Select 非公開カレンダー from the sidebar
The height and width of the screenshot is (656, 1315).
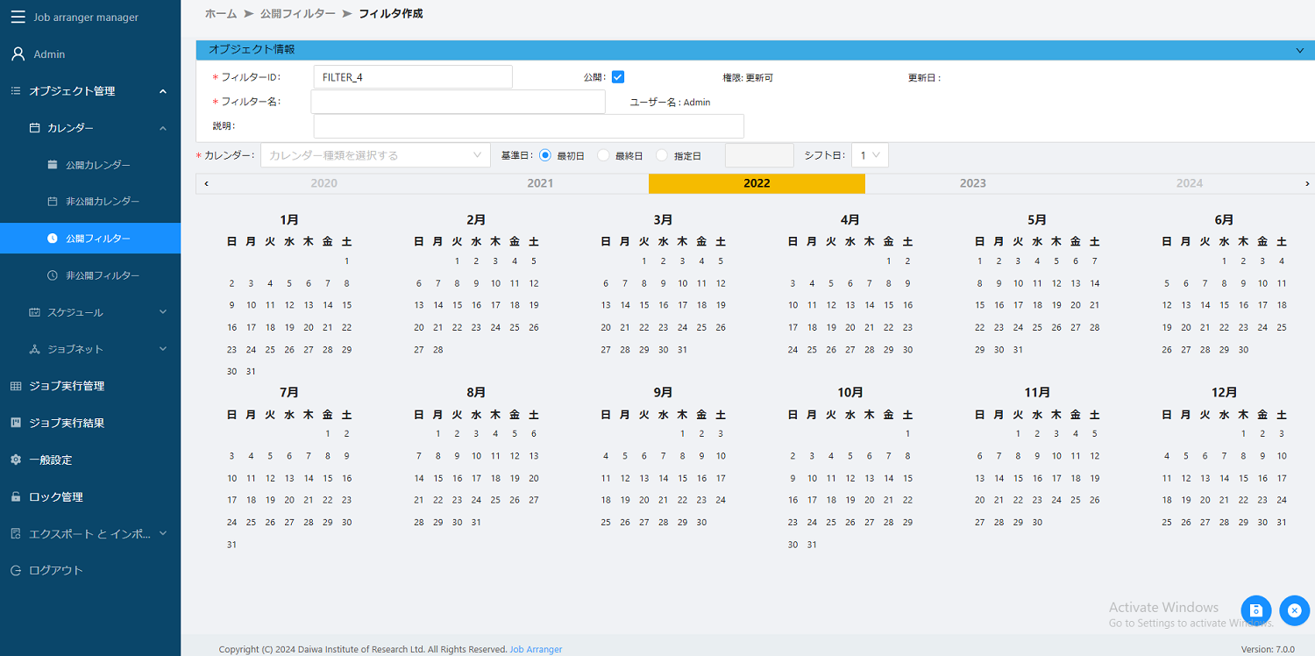[x=92, y=201]
